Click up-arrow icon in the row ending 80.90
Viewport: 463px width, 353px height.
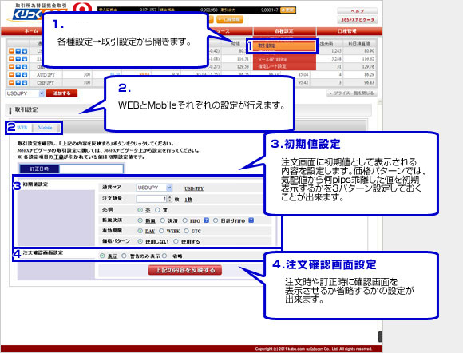click(18, 51)
